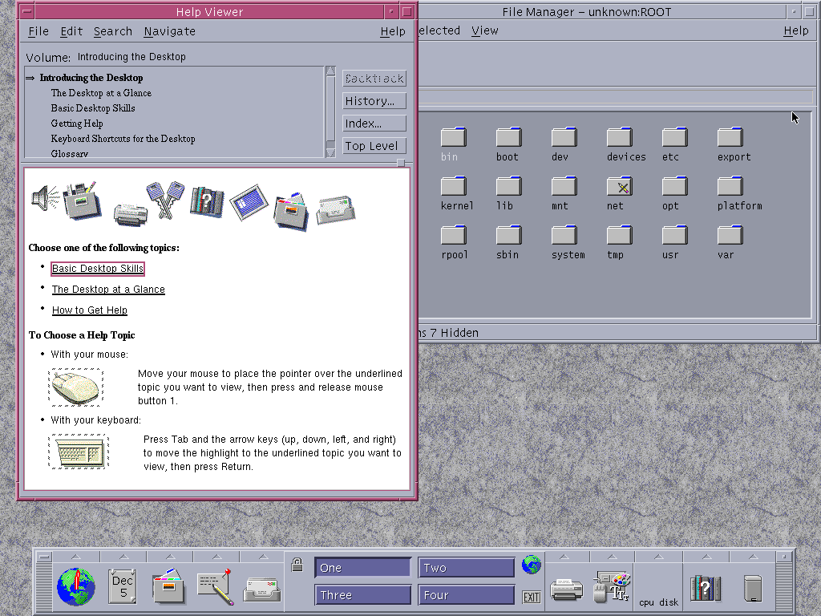Follow the Basic Desktop Skills link
This screenshot has height=616, width=821.
point(97,269)
